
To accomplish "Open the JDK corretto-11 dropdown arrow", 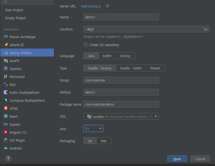I will tap(156, 116).
